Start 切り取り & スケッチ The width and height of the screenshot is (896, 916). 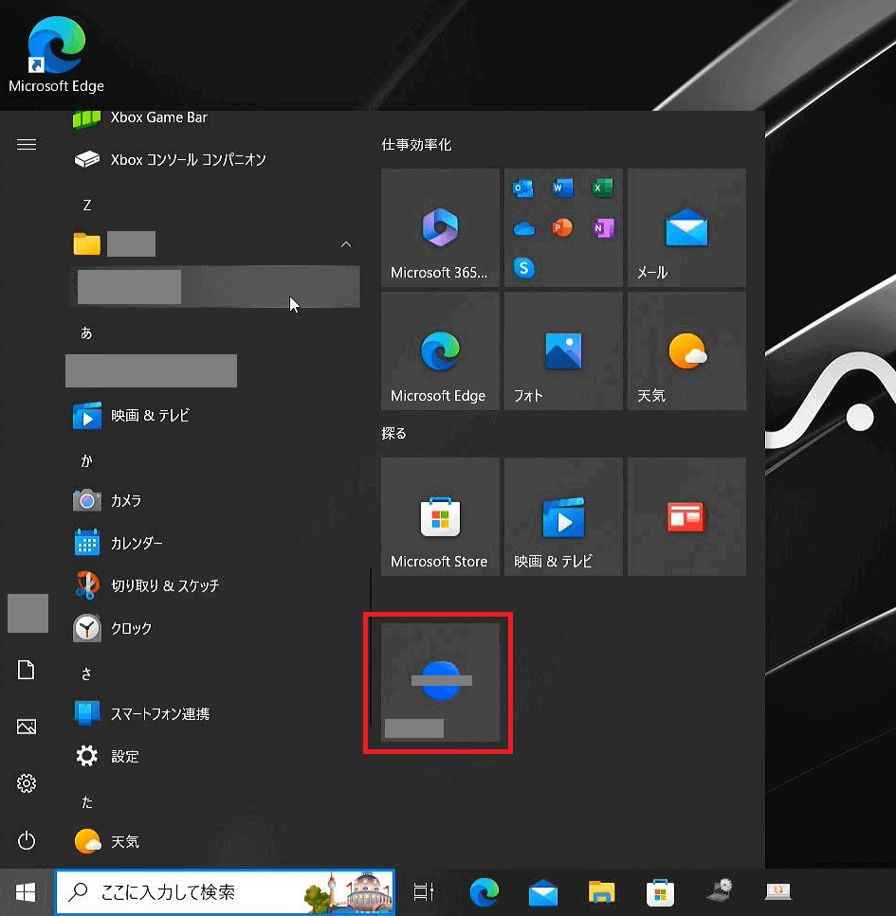click(213, 585)
